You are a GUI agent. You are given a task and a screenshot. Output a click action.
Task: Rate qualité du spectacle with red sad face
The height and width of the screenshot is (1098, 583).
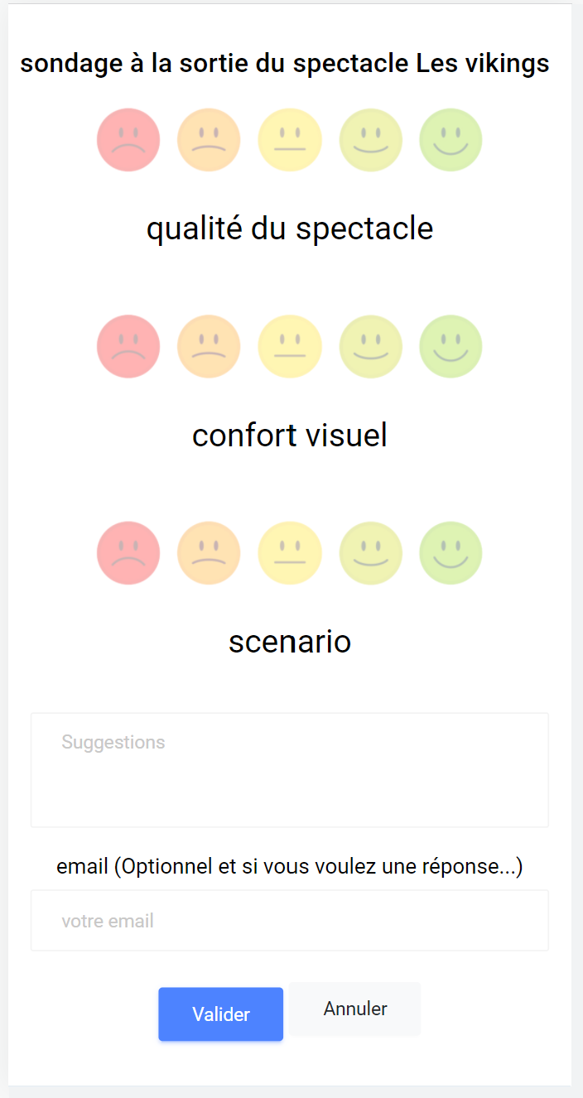(x=128, y=140)
